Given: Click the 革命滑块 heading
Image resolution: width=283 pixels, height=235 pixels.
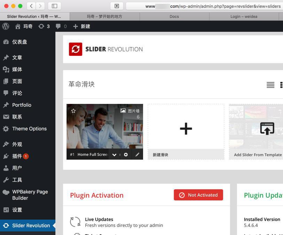Looking at the screenshot, I should (x=81, y=84).
